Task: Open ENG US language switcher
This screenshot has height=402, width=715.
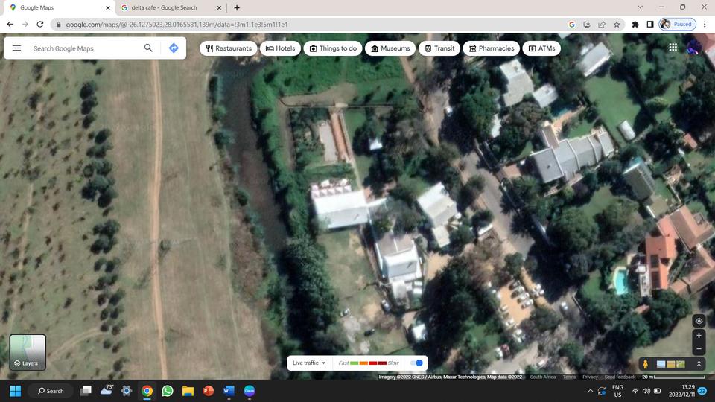Action: pyautogui.click(x=618, y=391)
